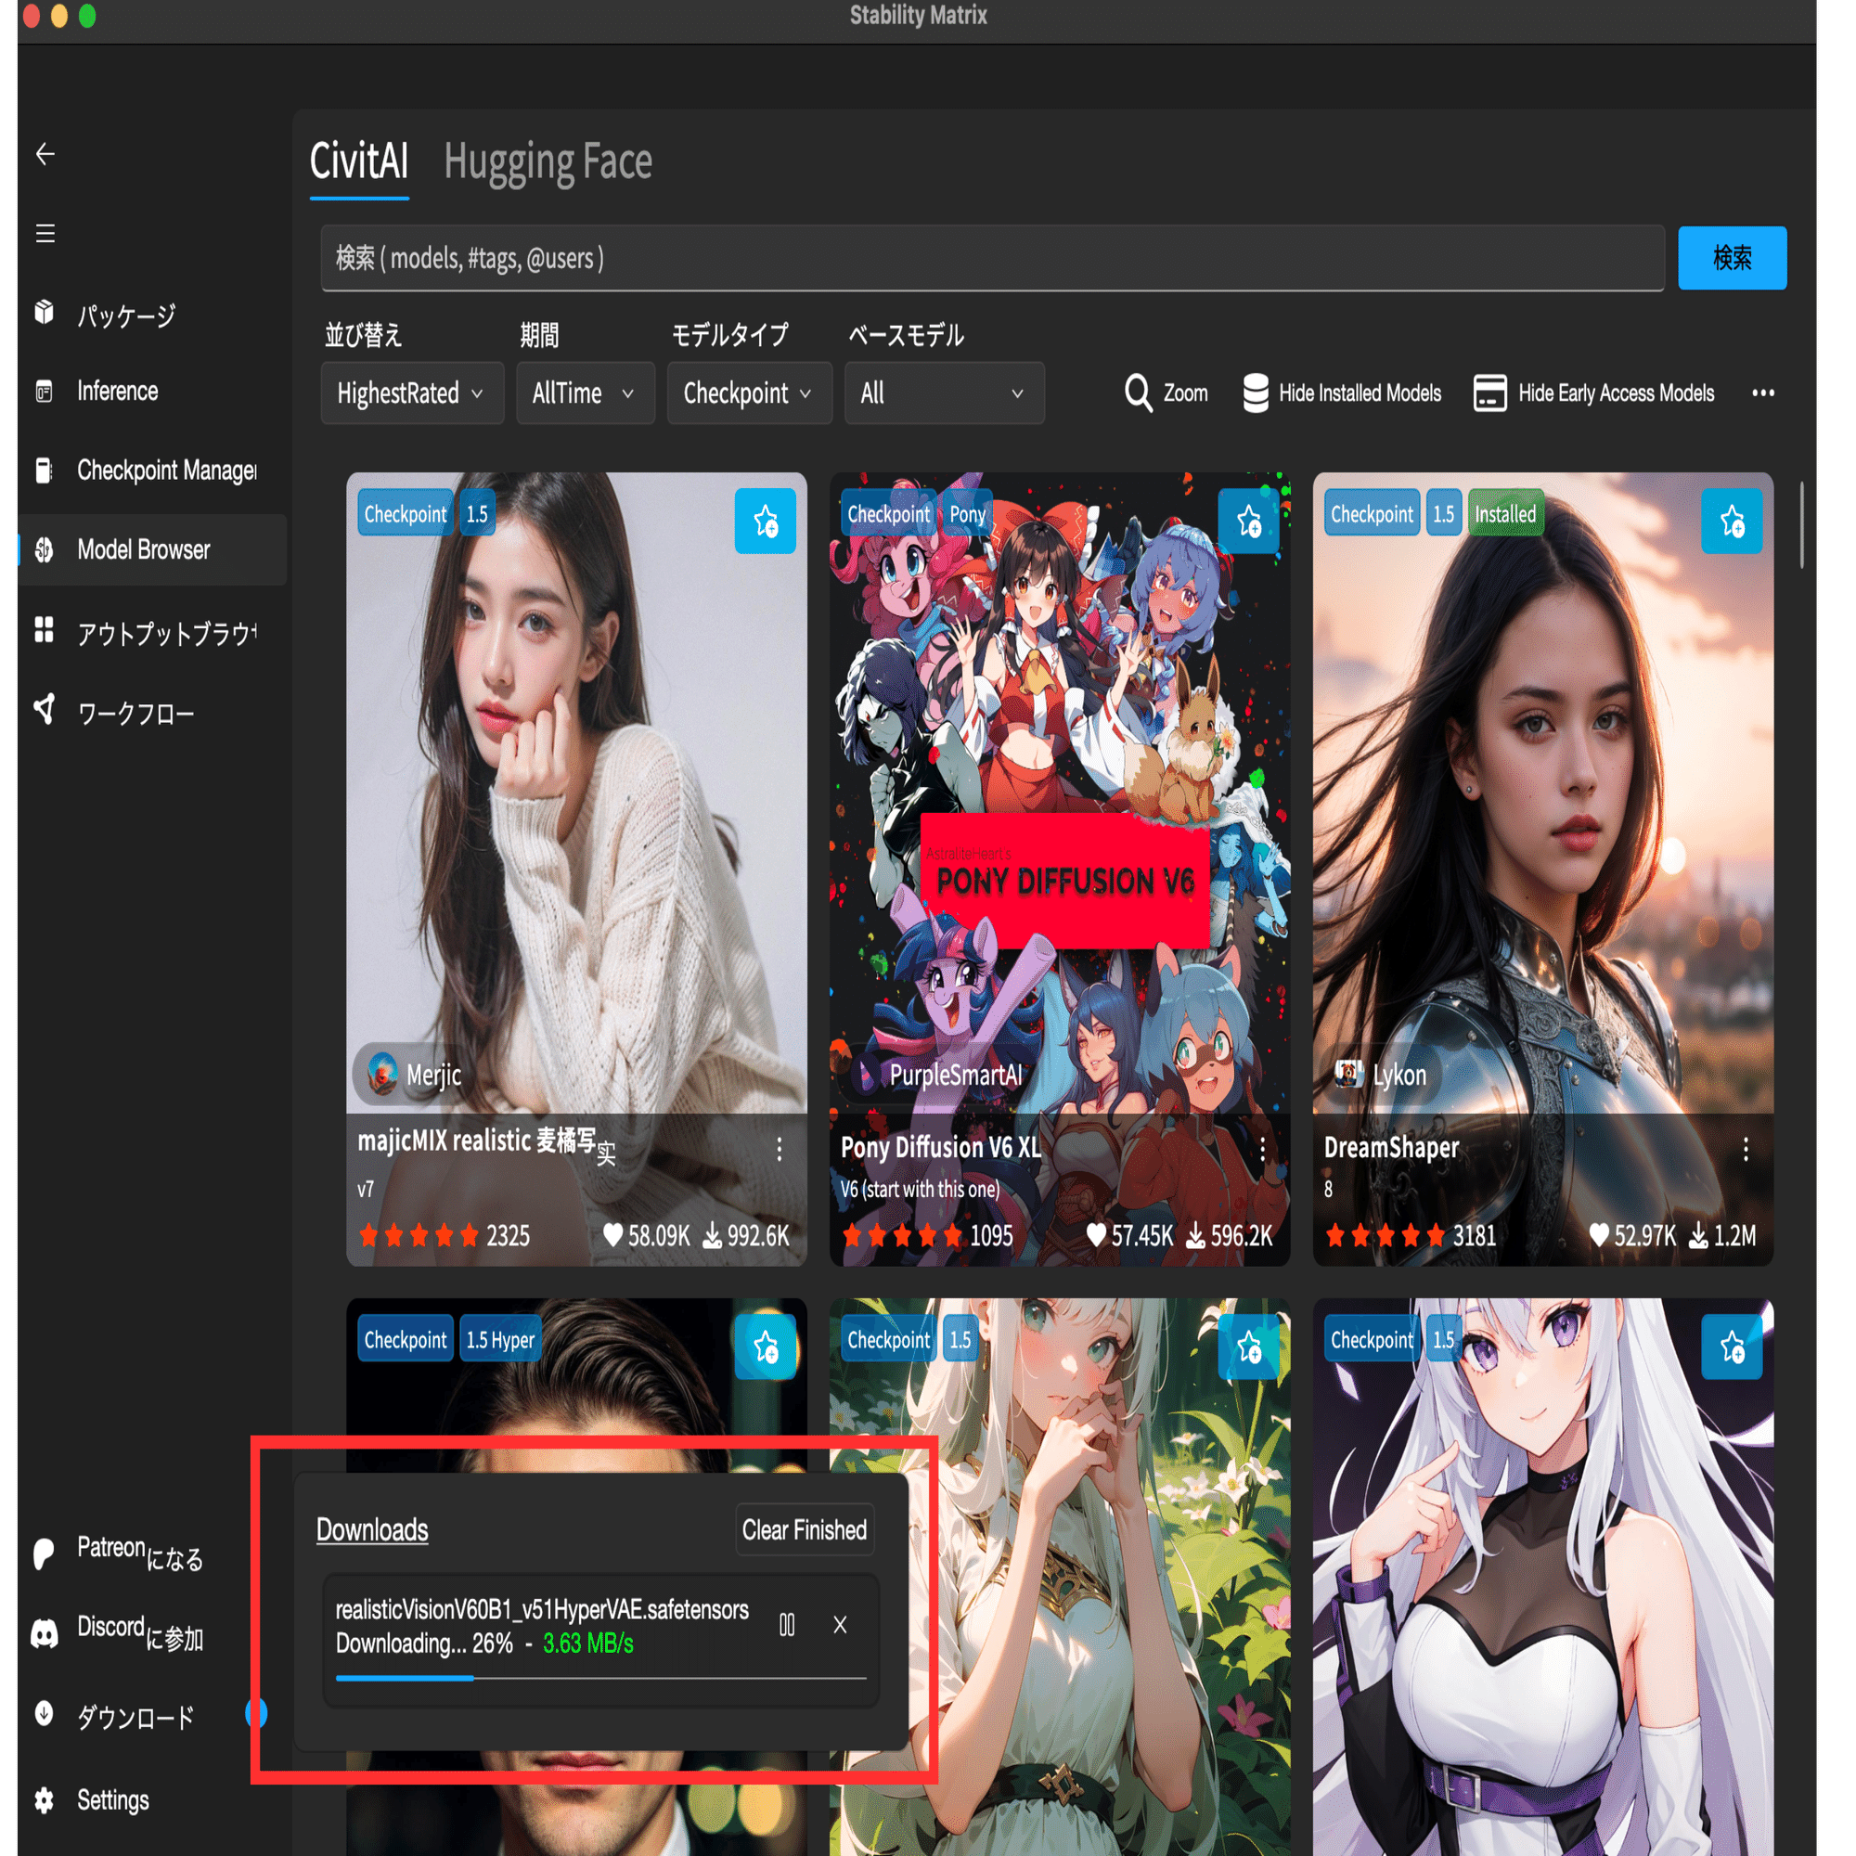
Task: Open the AllTime period dropdown
Action: pyautogui.click(x=585, y=393)
